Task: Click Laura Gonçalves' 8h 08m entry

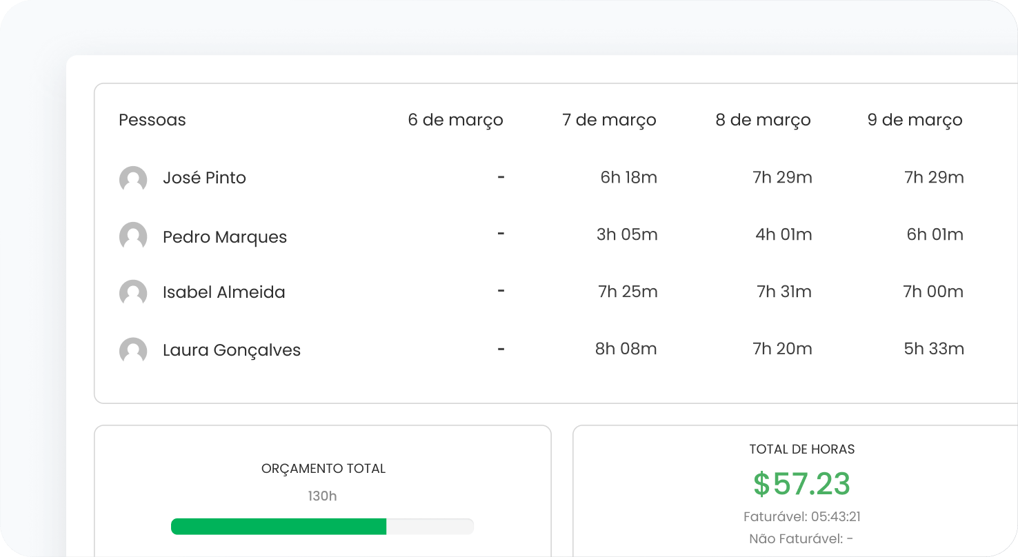Action: pos(626,350)
